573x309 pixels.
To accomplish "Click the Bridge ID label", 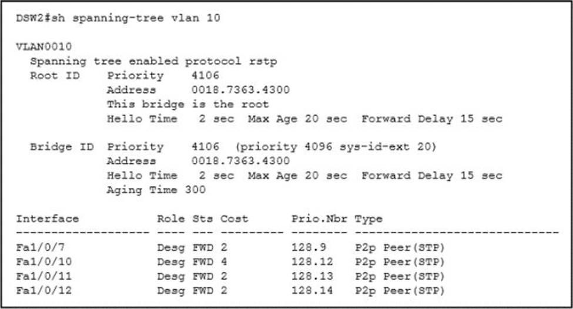I will tap(62, 147).
